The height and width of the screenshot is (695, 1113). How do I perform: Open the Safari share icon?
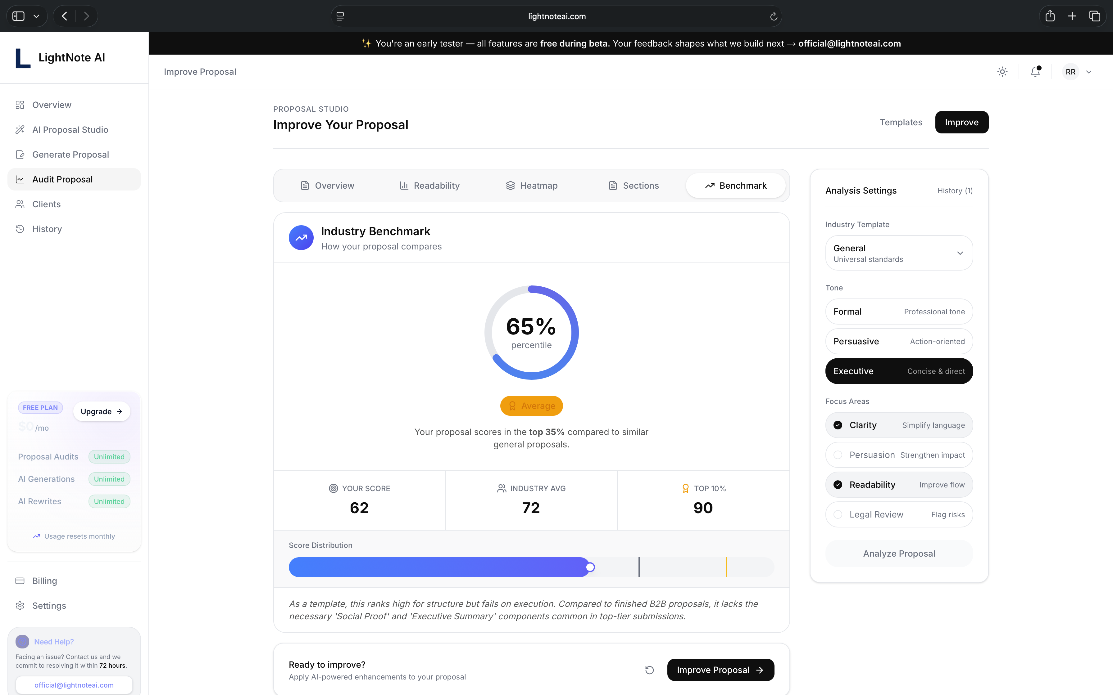click(1050, 16)
